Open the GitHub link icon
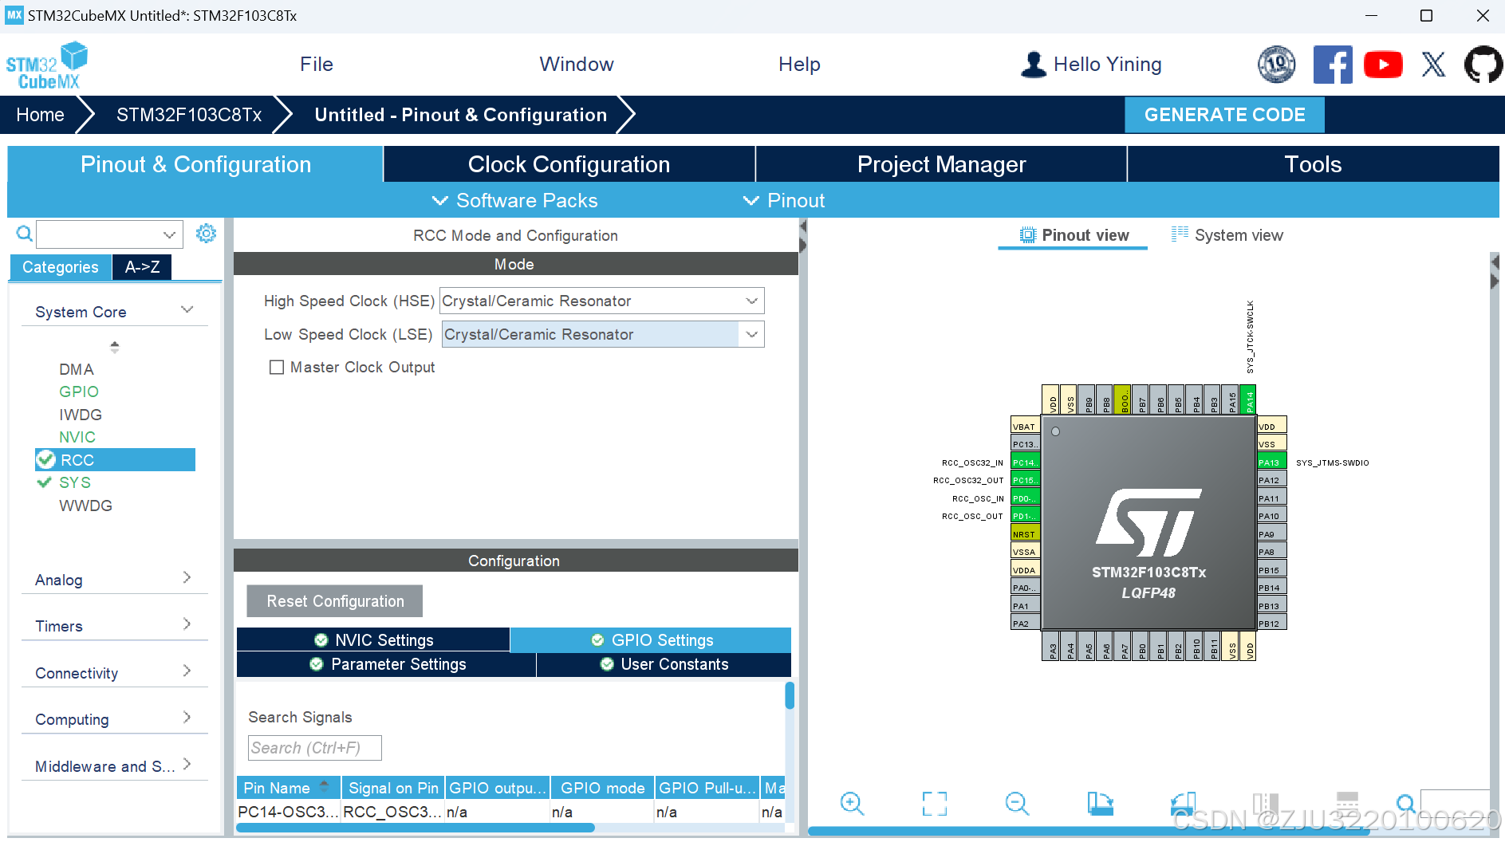Viewport: 1505px width, 846px height. pos(1484,65)
